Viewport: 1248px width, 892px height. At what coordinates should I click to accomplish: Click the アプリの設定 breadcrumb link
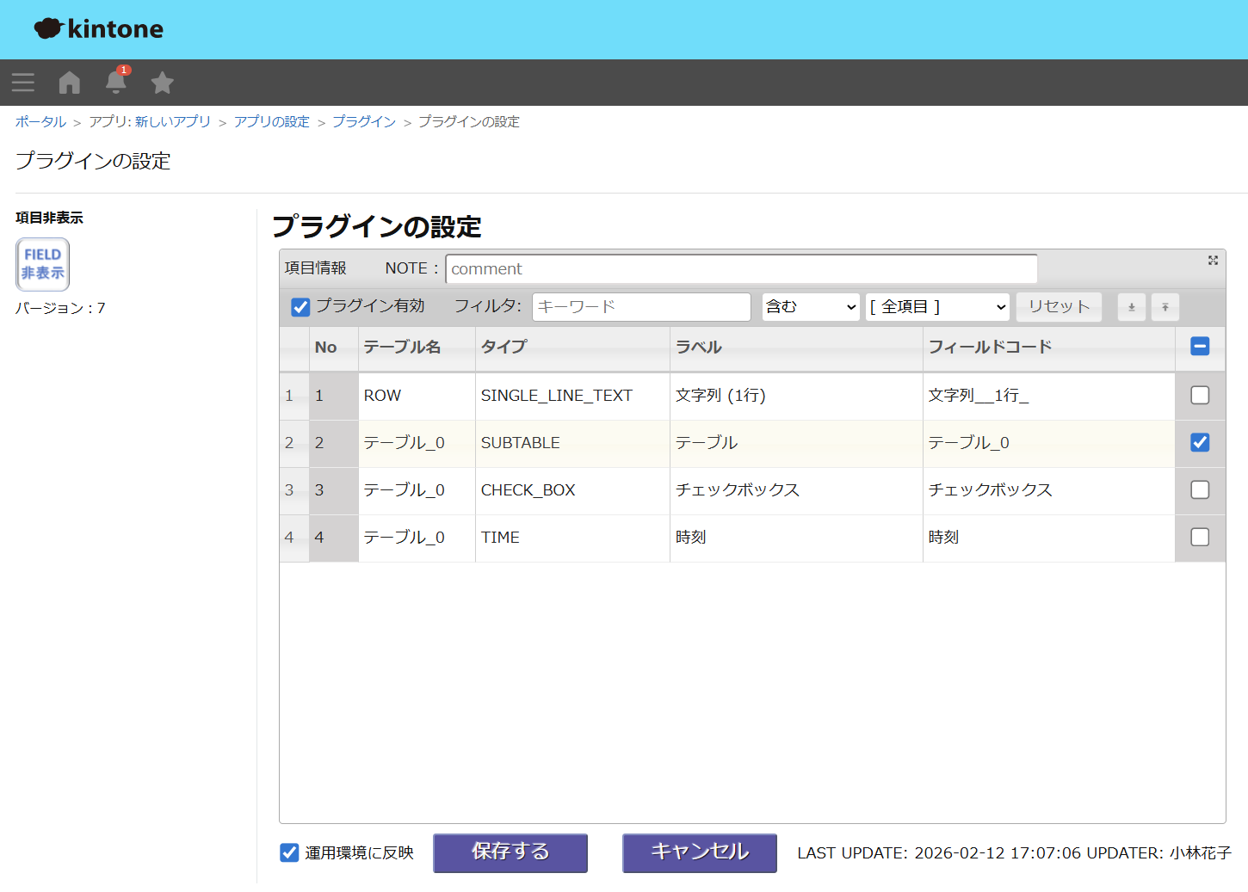tap(271, 122)
